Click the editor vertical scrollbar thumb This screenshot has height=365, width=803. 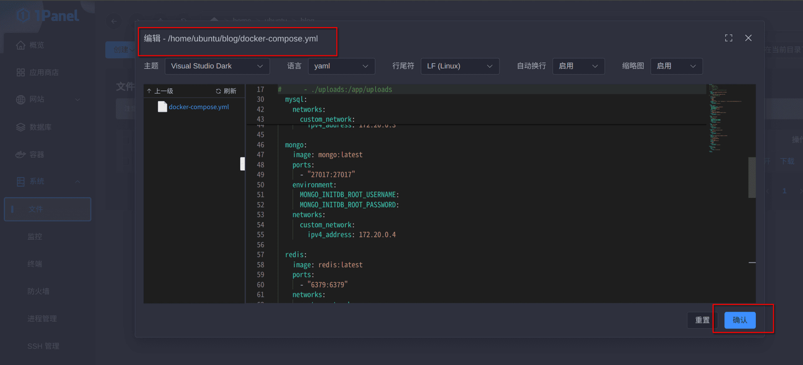[752, 177]
